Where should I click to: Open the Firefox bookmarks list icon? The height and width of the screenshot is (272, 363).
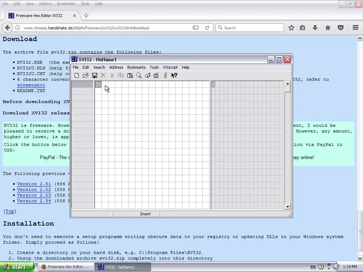pyautogui.click(x=302, y=28)
